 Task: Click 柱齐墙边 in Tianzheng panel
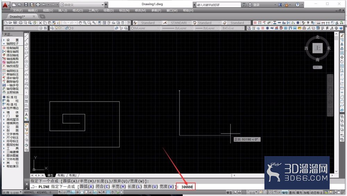click(12, 108)
